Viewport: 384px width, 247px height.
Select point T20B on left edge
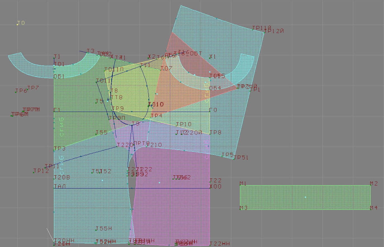[x=54, y=179]
